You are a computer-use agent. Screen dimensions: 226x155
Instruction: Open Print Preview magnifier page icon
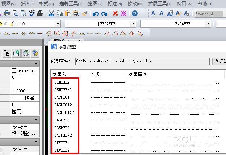tap(16, 14)
